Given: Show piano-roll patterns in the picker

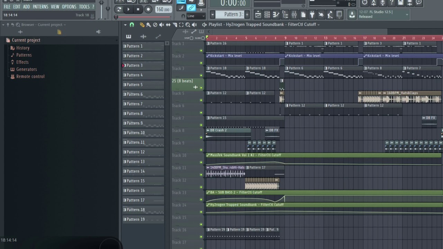Looking at the screenshot, I should pyautogui.click(x=129, y=37).
